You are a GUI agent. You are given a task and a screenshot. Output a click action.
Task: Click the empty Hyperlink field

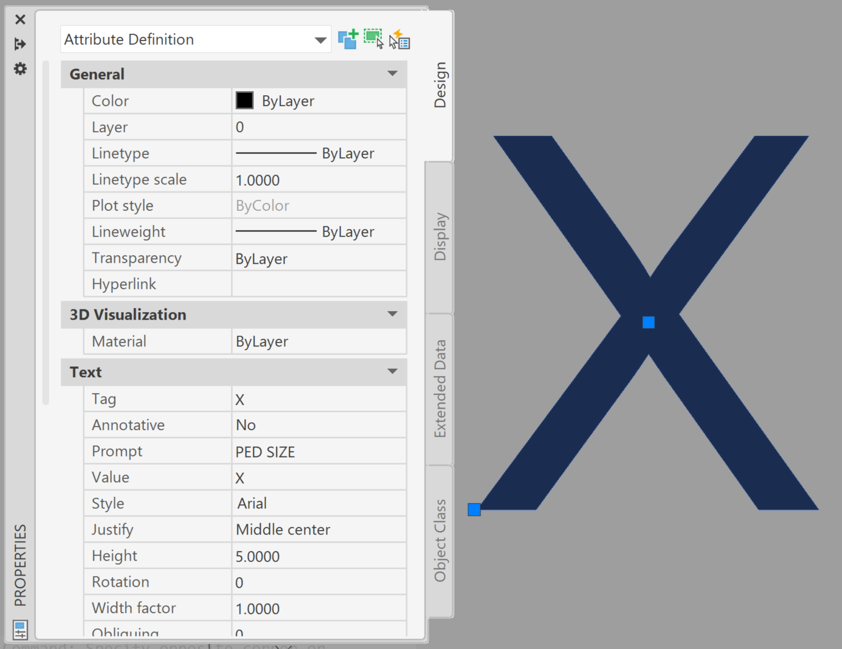[x=319, y=284]
